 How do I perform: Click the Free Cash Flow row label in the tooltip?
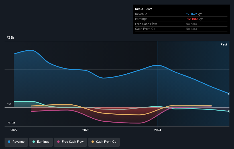146,24
